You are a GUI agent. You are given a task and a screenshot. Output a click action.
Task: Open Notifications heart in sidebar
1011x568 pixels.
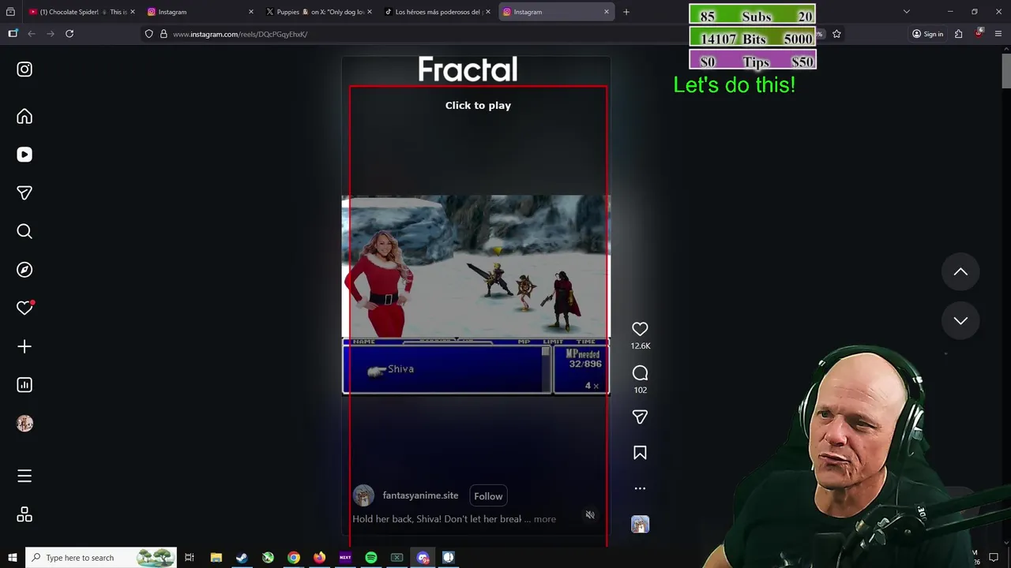24,308
